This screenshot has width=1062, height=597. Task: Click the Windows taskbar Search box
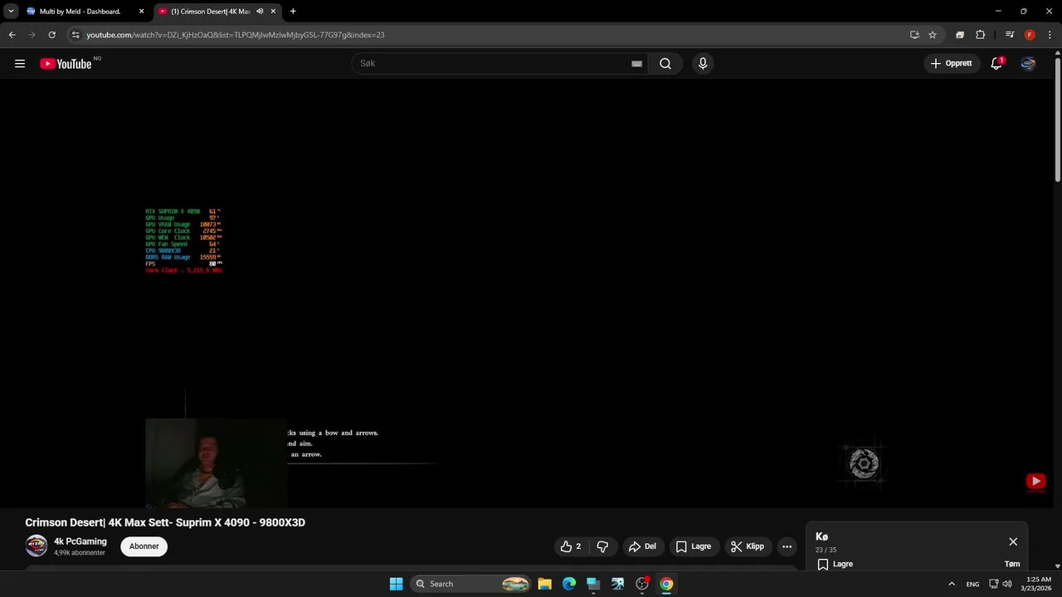coord(470,584)
